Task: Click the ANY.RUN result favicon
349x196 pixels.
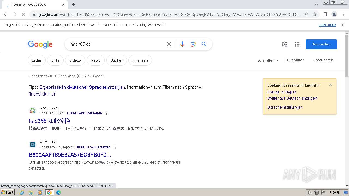Action: tap(33, 145)
